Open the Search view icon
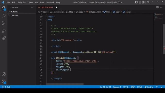165x93 pixels. [4, 16]
